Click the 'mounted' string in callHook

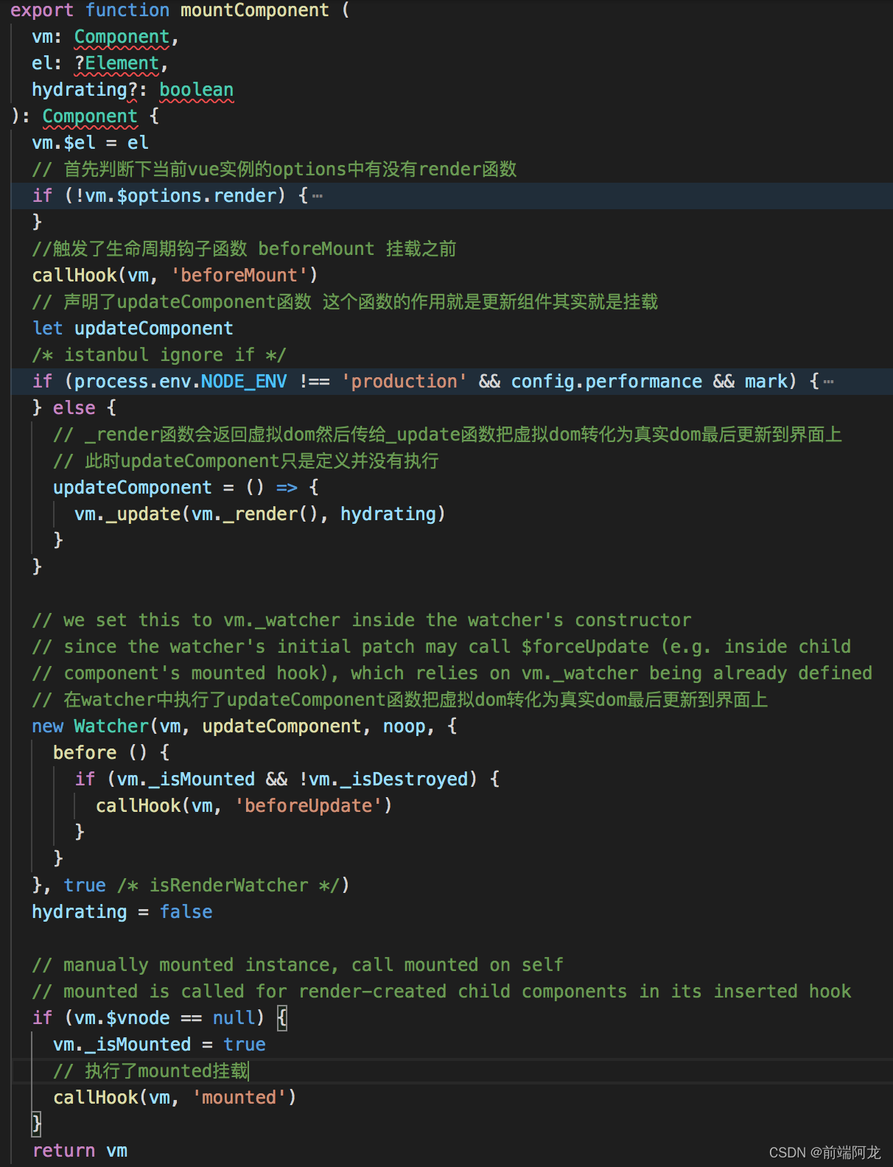(x=239, y=1098)
